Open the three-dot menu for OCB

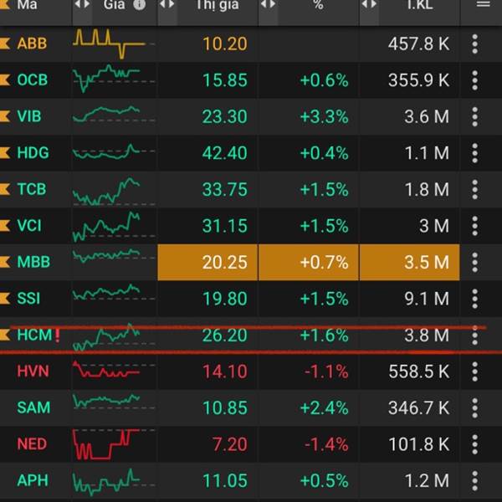click(x=474, y=80)
